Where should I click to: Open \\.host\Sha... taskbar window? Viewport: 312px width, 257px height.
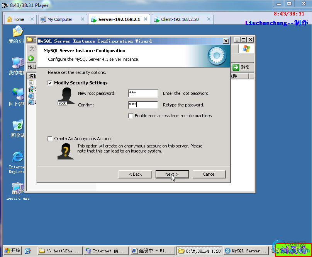point(60,251)
